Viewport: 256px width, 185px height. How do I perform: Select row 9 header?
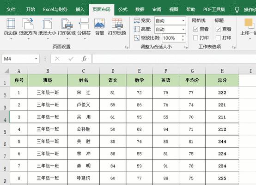5,178
